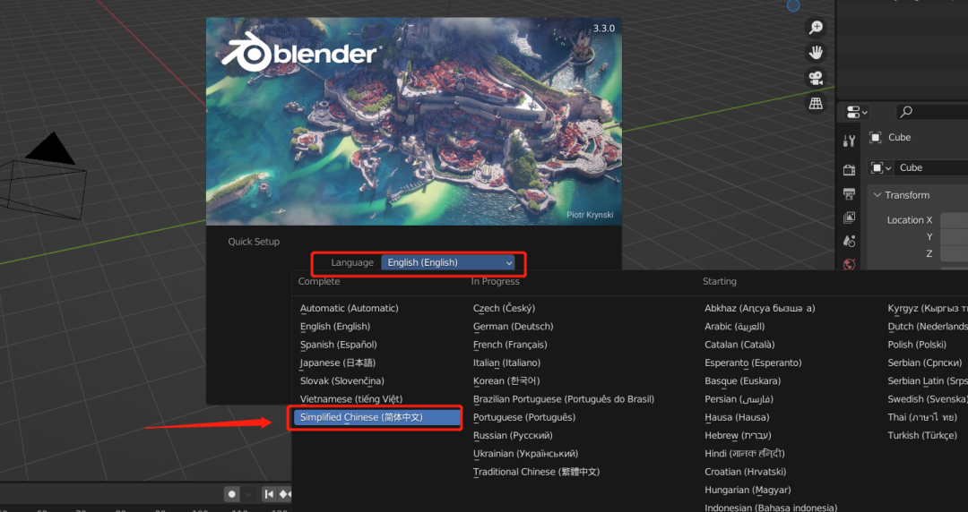Viewport: 968px width, 512px height.
Task: Select the Arabic language option
Action: tap(735, 327)
